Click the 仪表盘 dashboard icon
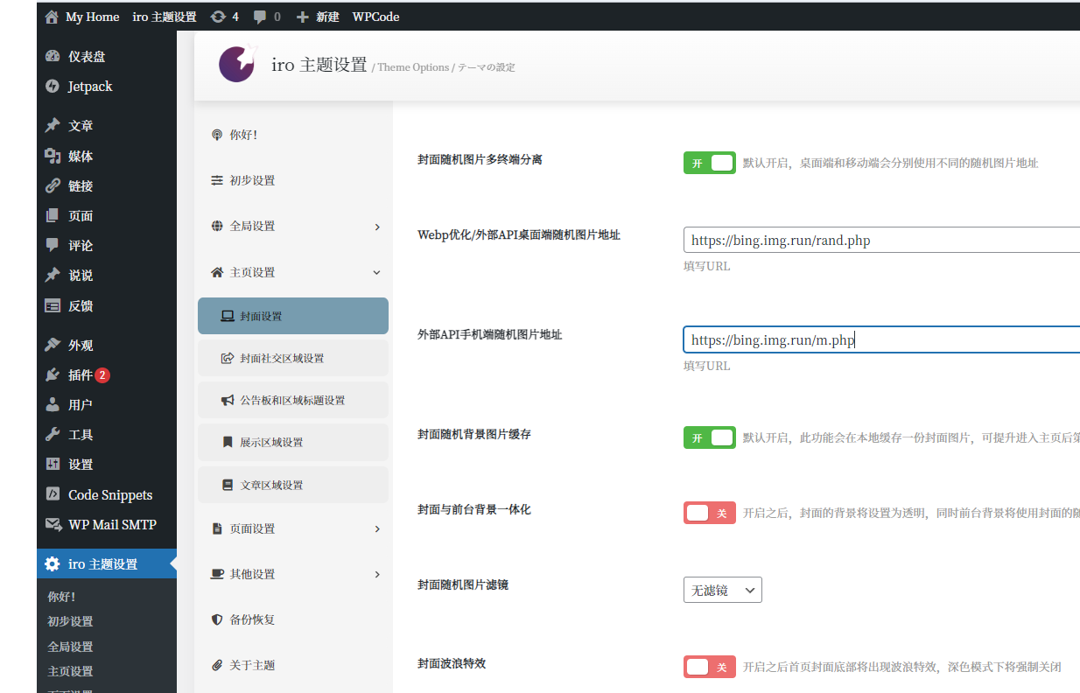1080x693 pixels. click(x=53, y=57)
